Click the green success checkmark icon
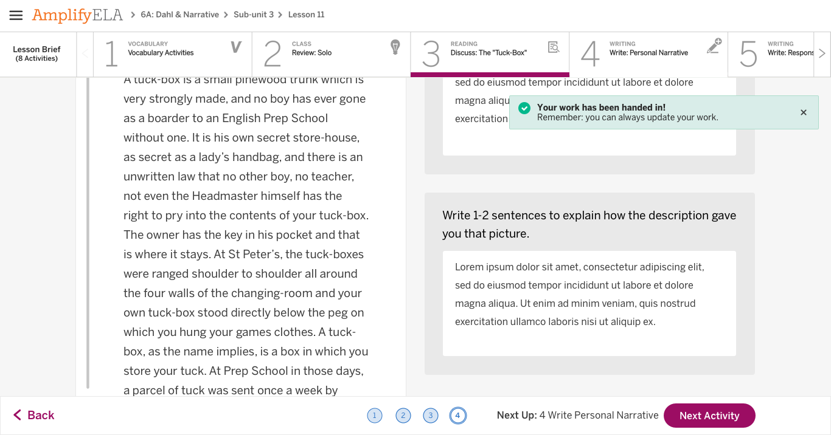The height and width of the screenshot is (435, 831). [x=524, y=108]
